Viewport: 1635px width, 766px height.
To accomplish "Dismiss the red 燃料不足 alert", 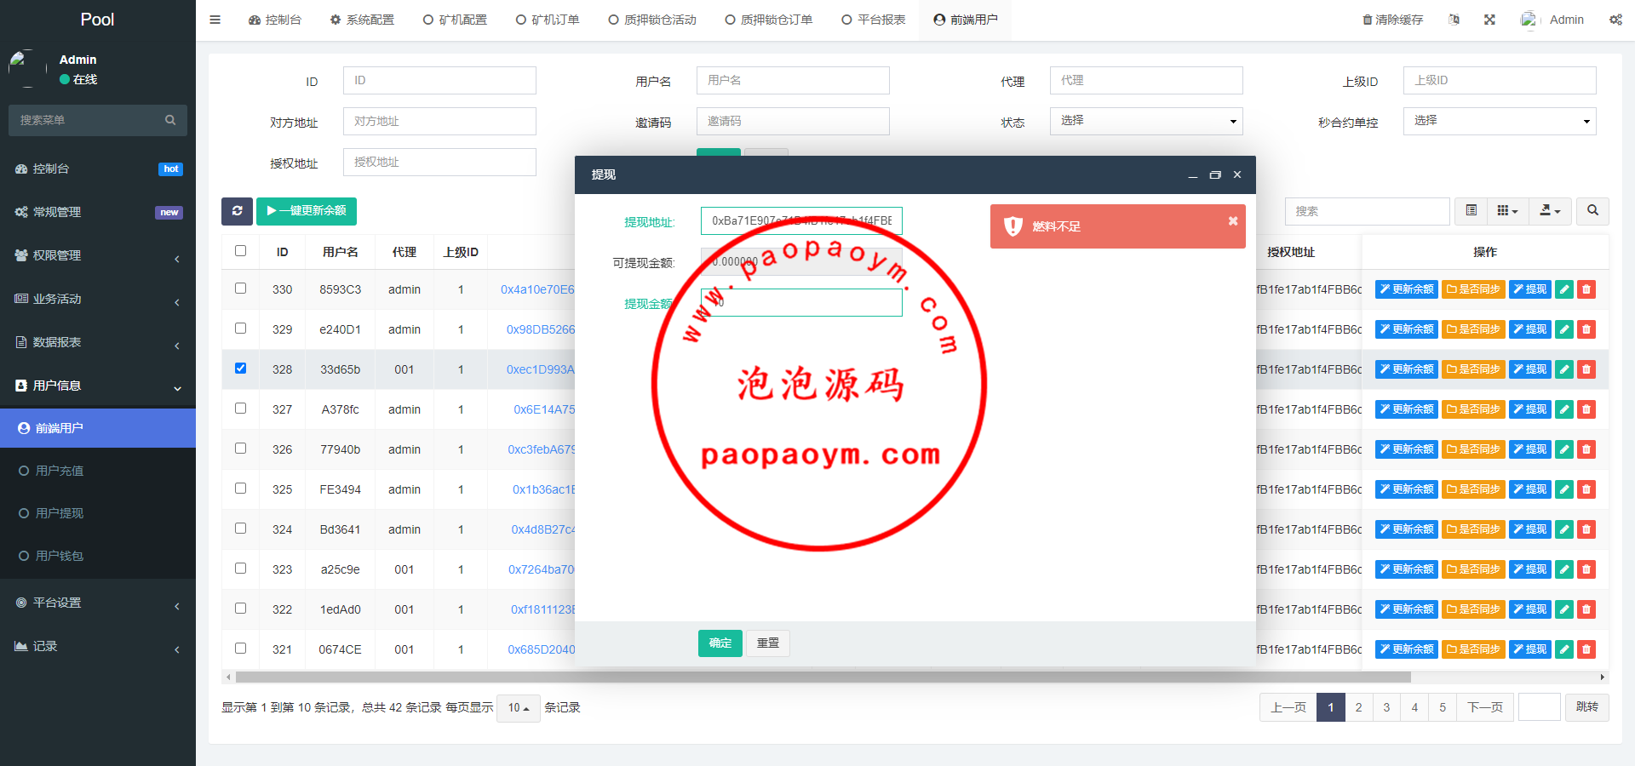I will click(1232, 221).
